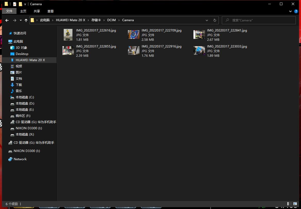The height and width of the screenshot is (209, 301).
Task: Click file name IMG_20220317_222709.jpg
Action: pos(161,30)
